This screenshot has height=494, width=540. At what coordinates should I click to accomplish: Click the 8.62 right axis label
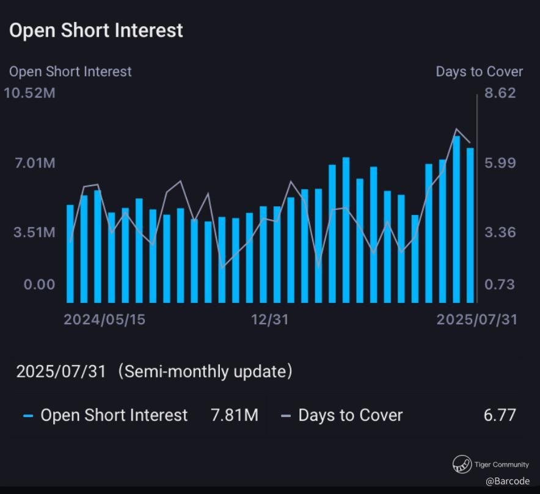[500, 93]
